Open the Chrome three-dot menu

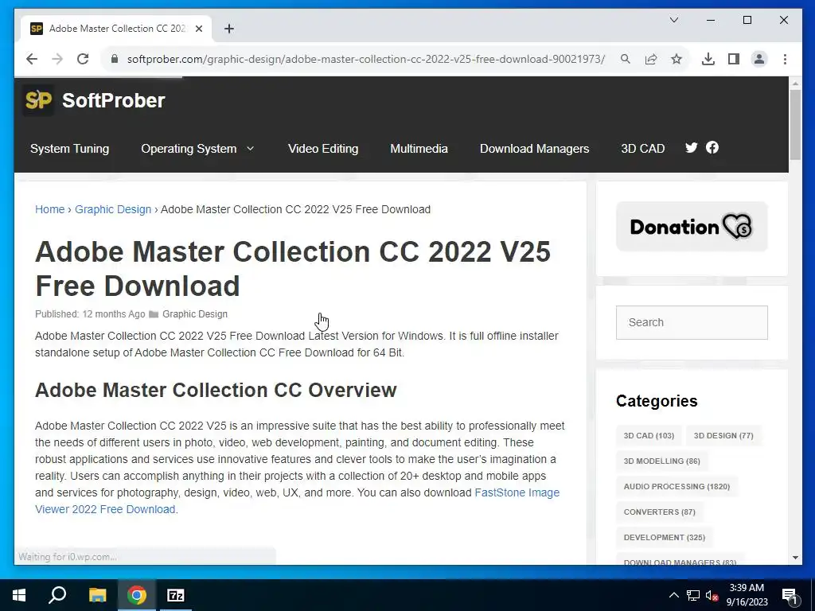pyautogui.click(x=785, y=59)
